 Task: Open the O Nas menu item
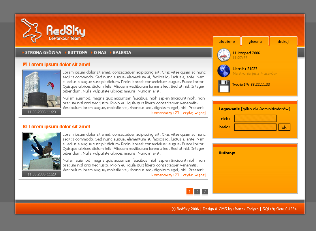[x=100, y=52]
